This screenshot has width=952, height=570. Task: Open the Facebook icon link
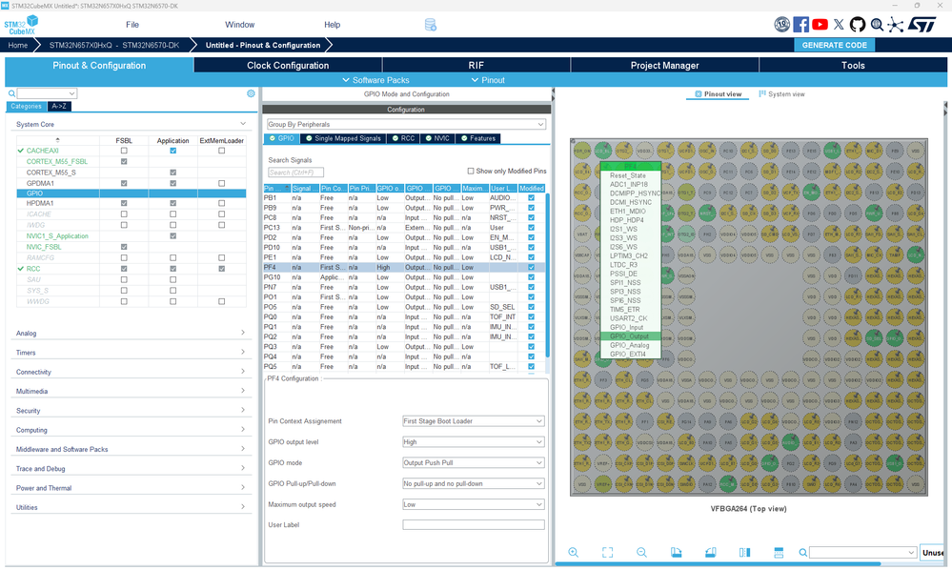point(800,24)
